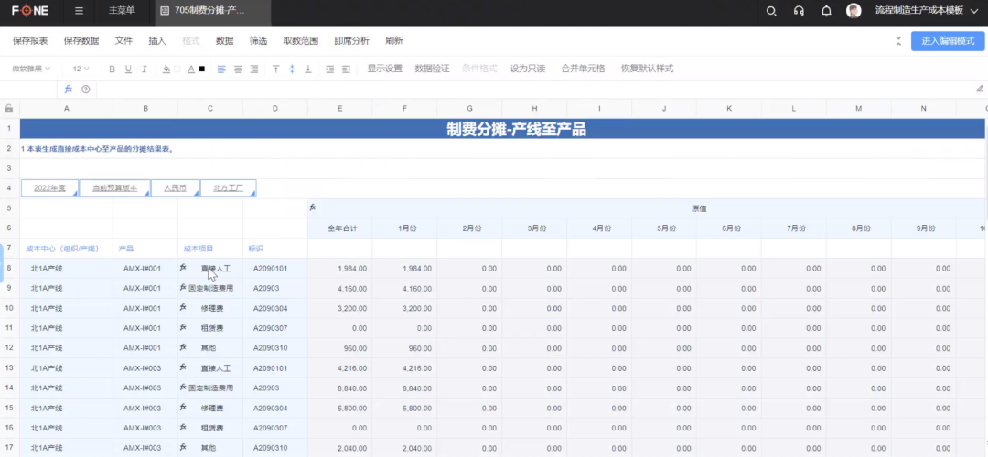Open the 数据 menu
The image size is (988, 457).
coord(225,41)
